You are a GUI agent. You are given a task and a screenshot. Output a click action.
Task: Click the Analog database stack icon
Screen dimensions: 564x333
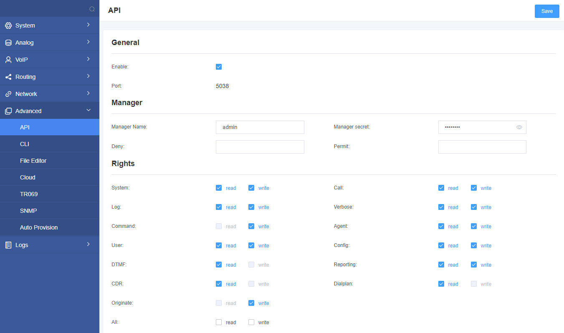click(x=8, y=43)
